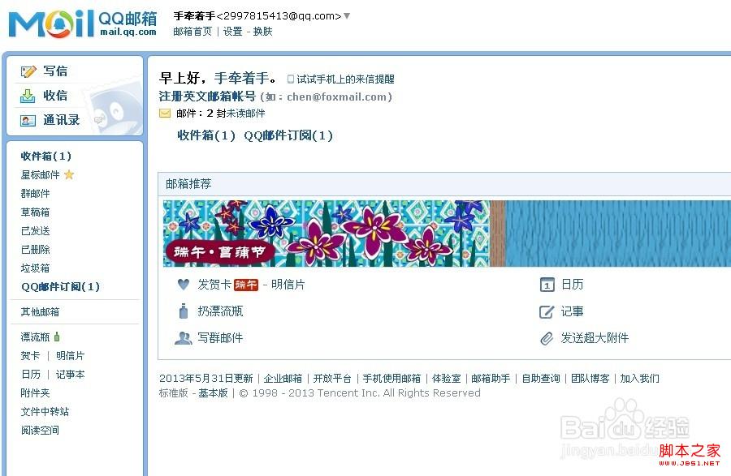The width and height of the screenshot is (731, 476).
Task: Click the yellow star beside 星标邮件
Action: (69, 174)
